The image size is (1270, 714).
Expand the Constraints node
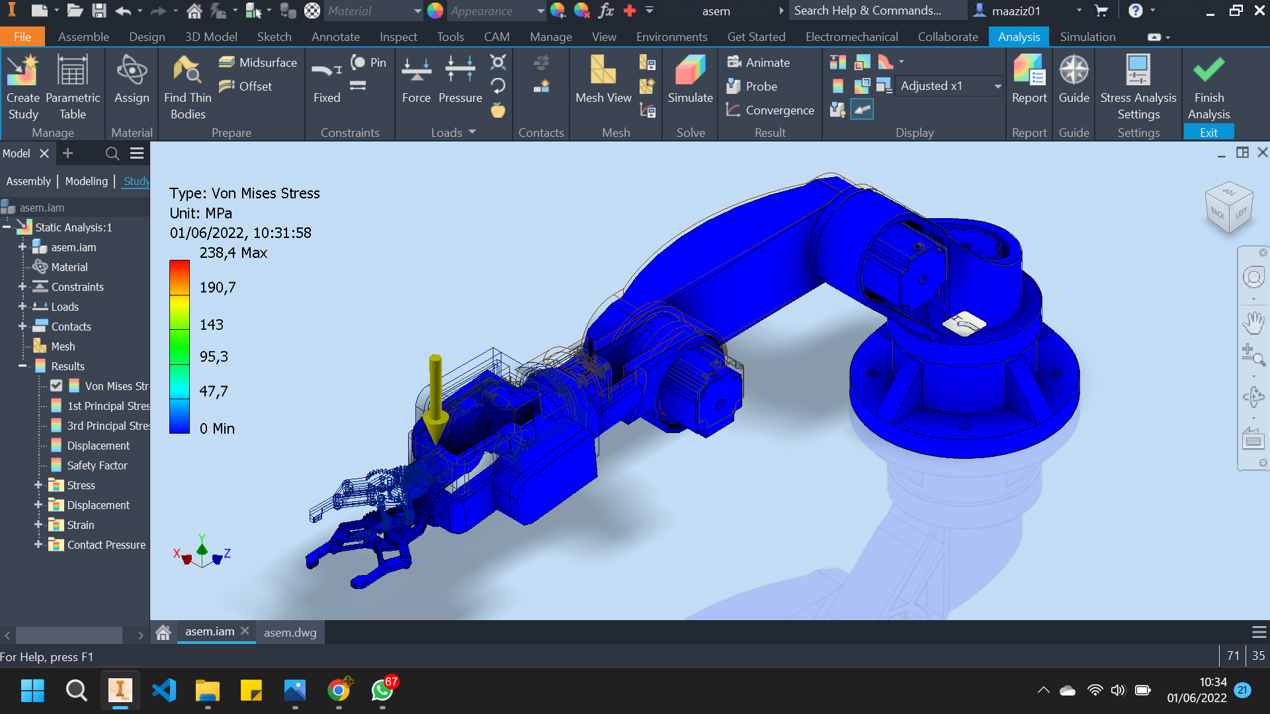[x=22, y=287]
